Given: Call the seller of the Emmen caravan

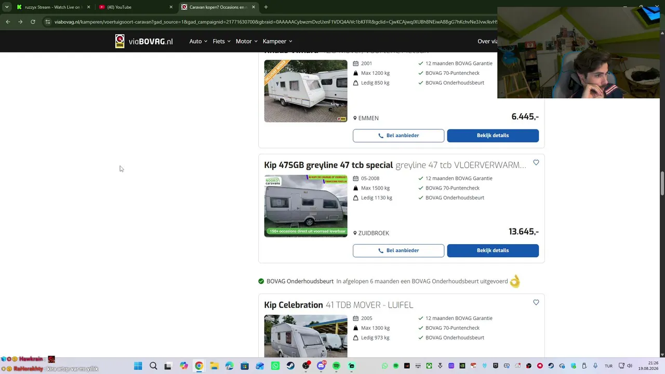Looking at the screenshot, I should coord(398,136).
